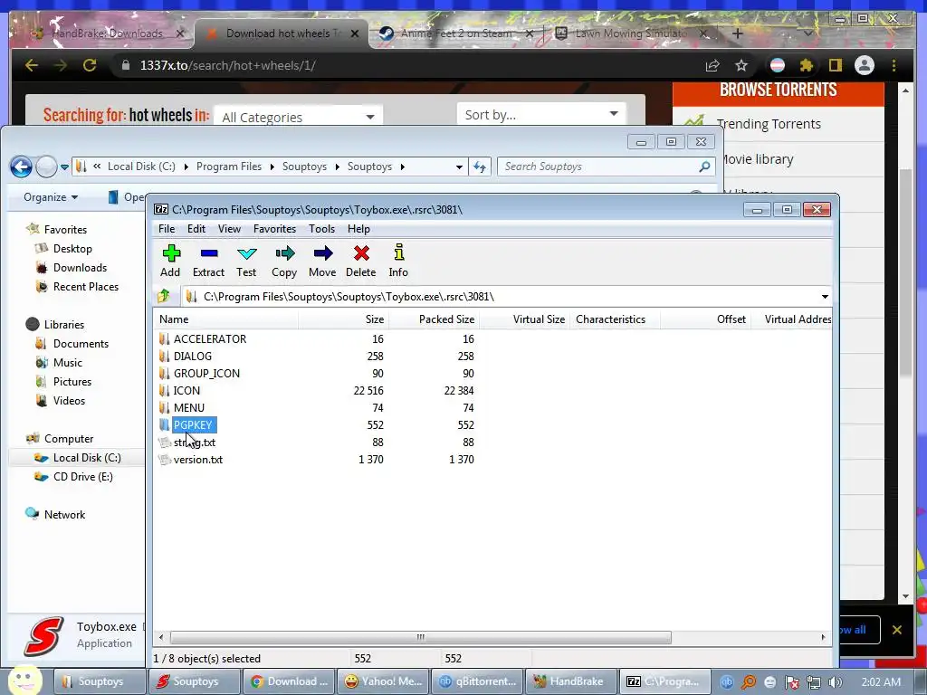Expand arrow after Local Disk (C:) breadcrumb
The image size is (927, 695).
186,167
